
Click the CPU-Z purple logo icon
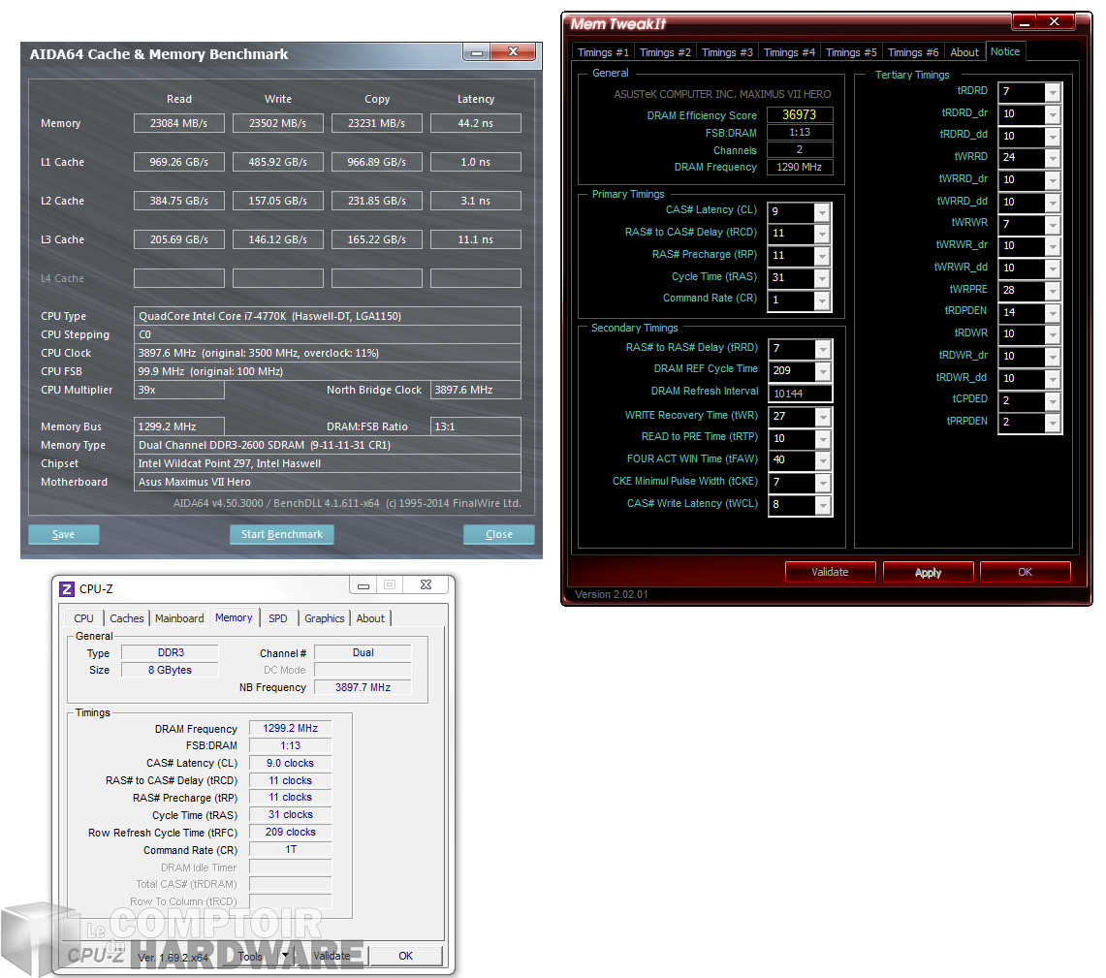pyautogui.click(x=67, y=588)
